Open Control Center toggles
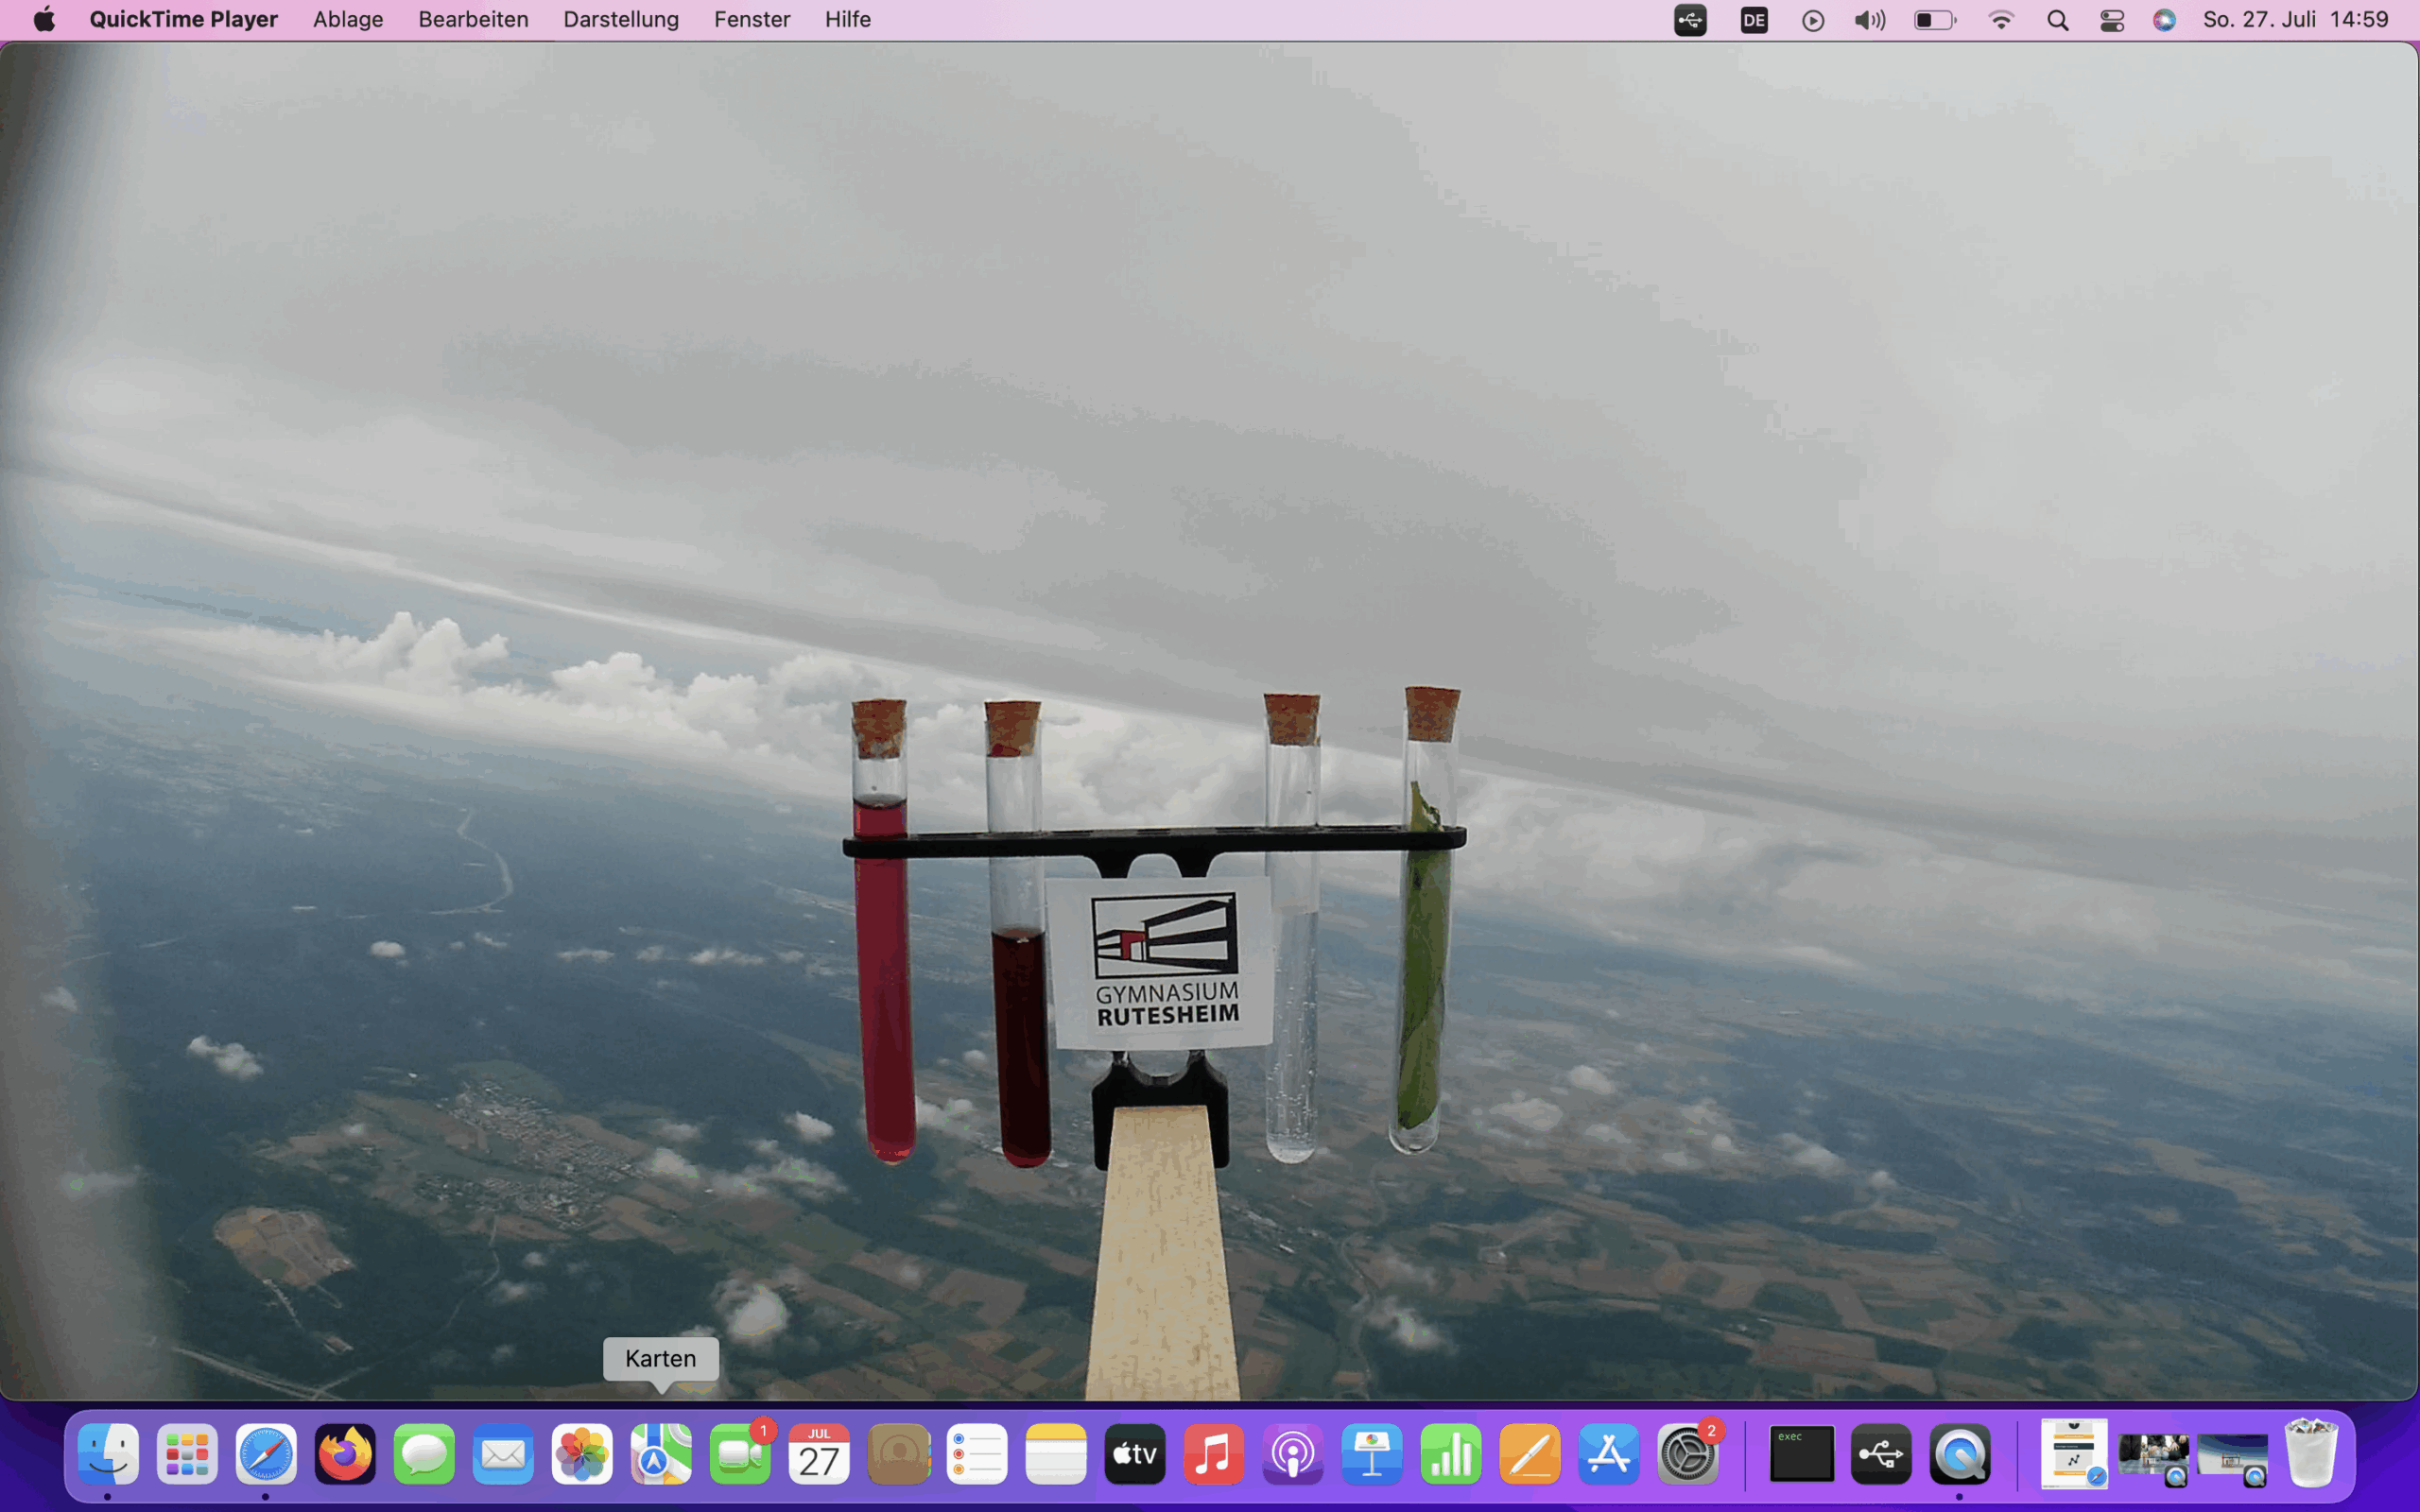This screenshot has height=1512, width=2420. [2111, 20]
